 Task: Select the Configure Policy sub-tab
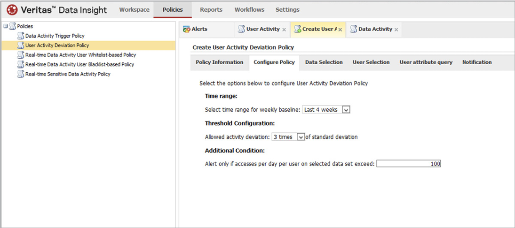[274, 62]
